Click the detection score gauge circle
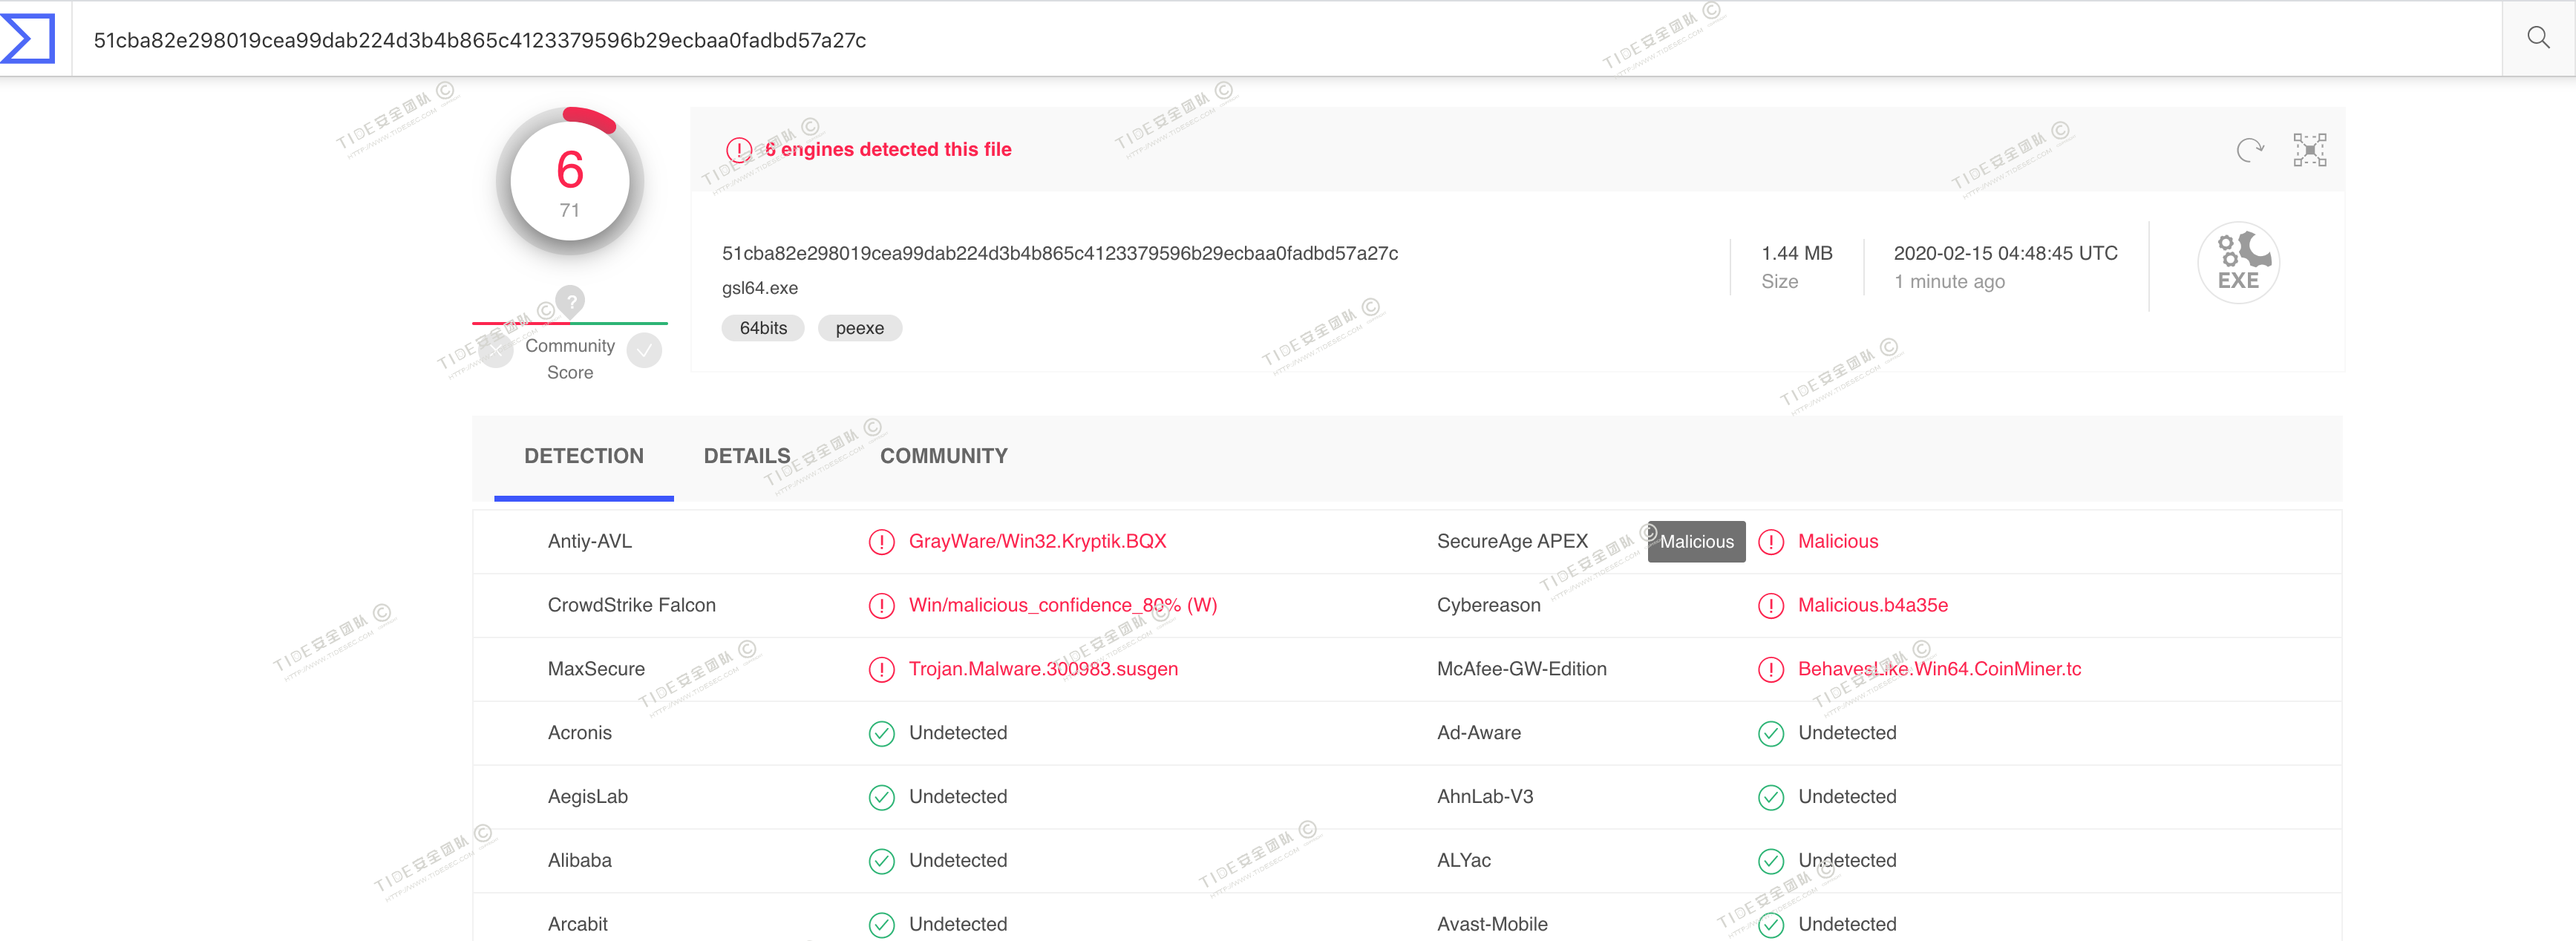The image size is (2576, 941). coord(570,181)
